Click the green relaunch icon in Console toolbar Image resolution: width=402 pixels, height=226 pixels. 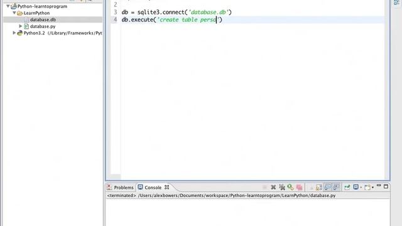(290, 187)
